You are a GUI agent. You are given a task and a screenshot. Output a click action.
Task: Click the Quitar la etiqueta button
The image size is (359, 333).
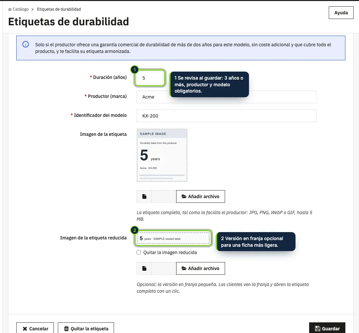click(x=86, y=328)
